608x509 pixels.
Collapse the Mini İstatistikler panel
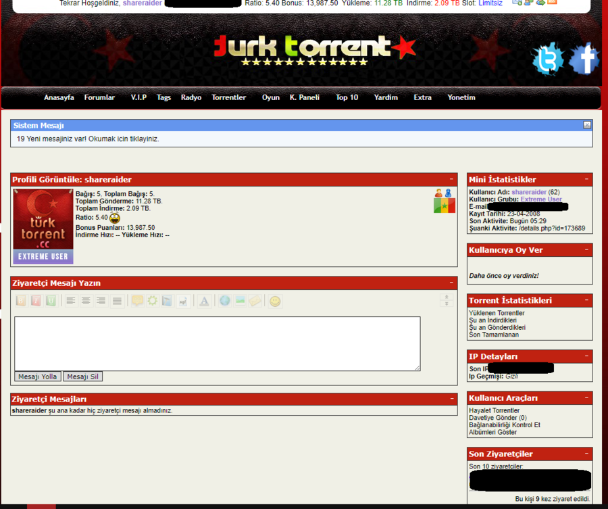(x=586, y=179)
